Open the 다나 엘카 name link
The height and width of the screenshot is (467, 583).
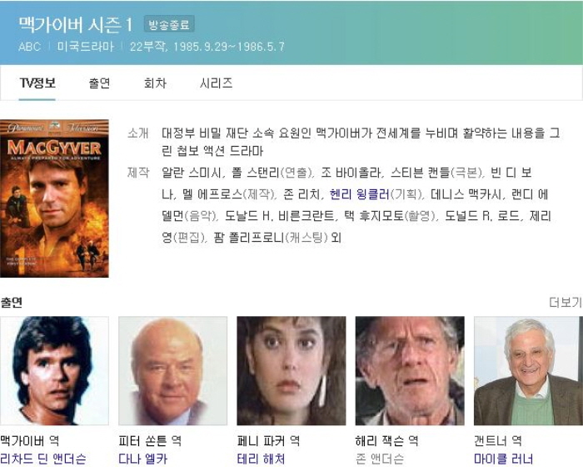(x=143, y=459)
